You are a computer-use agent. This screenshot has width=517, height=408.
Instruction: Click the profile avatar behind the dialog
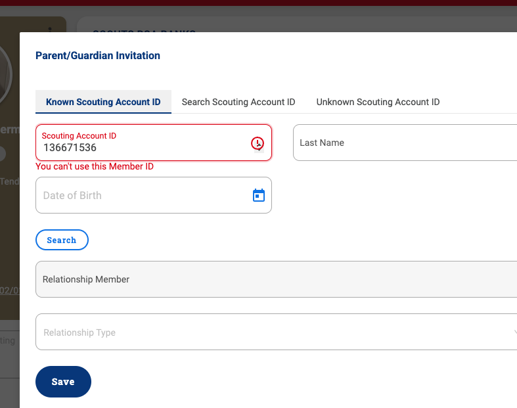coord(6,75)
